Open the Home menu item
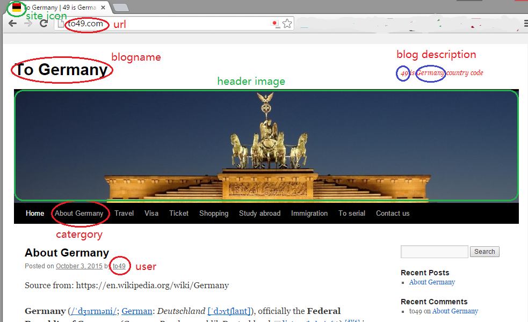 [x=35, y=213]
